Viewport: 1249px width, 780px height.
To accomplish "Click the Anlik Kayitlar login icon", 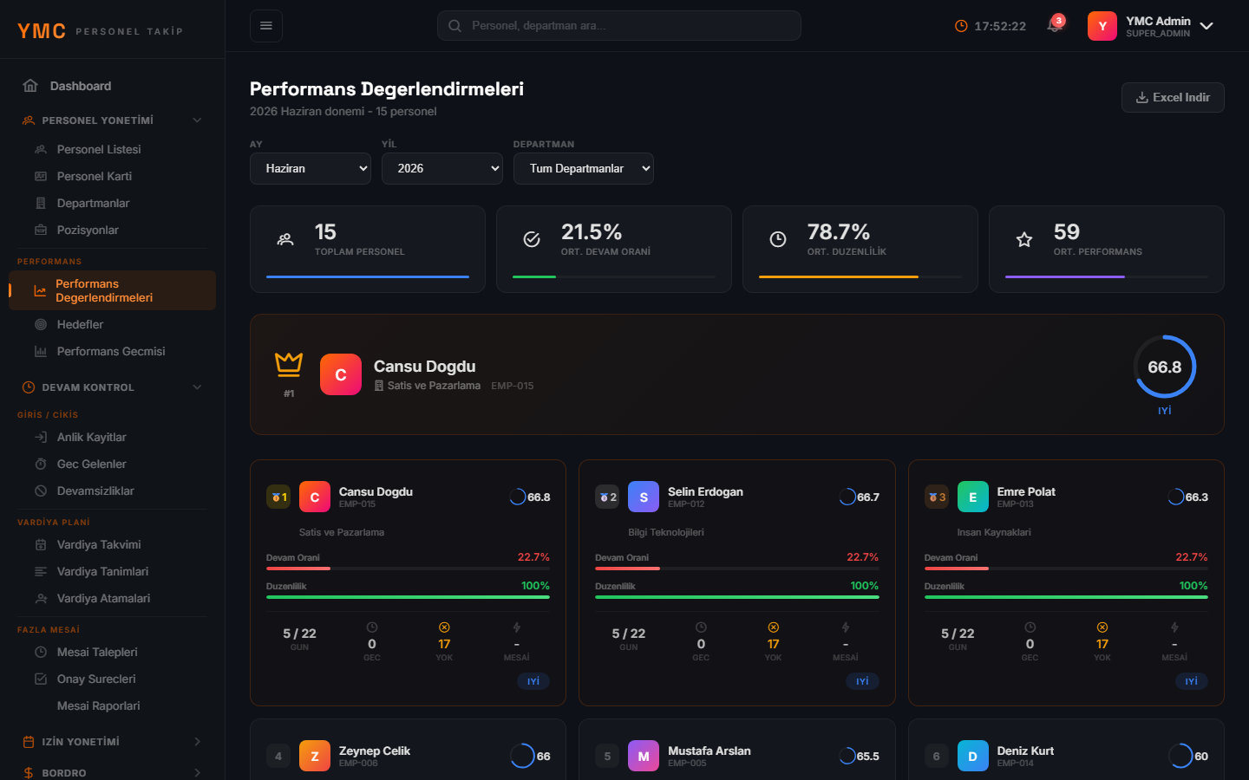I will tap(41, 437).
